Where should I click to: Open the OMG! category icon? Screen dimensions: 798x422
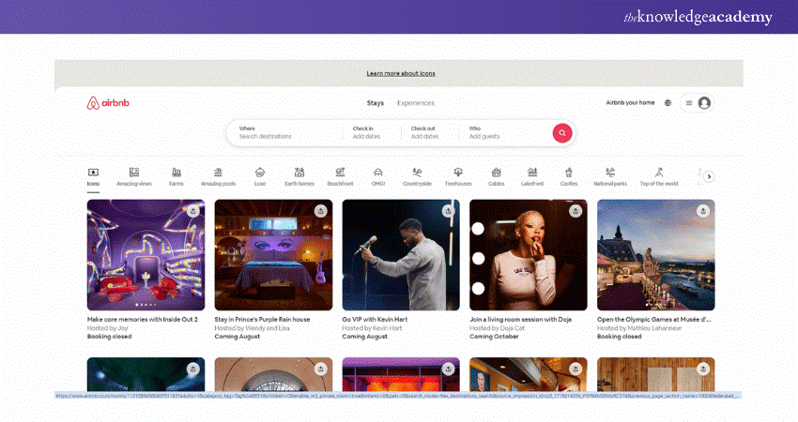[x=377, y=176]
